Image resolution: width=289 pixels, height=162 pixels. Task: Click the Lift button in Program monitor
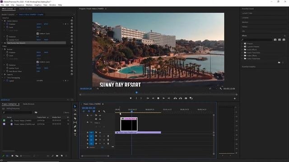click(175, 98)
